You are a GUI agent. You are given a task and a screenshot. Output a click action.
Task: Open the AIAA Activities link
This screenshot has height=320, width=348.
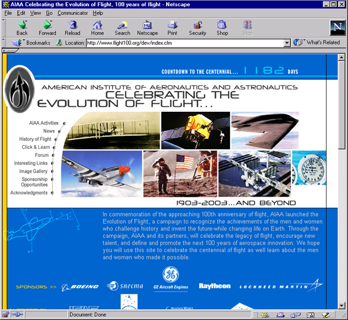(x=44, y=123)
